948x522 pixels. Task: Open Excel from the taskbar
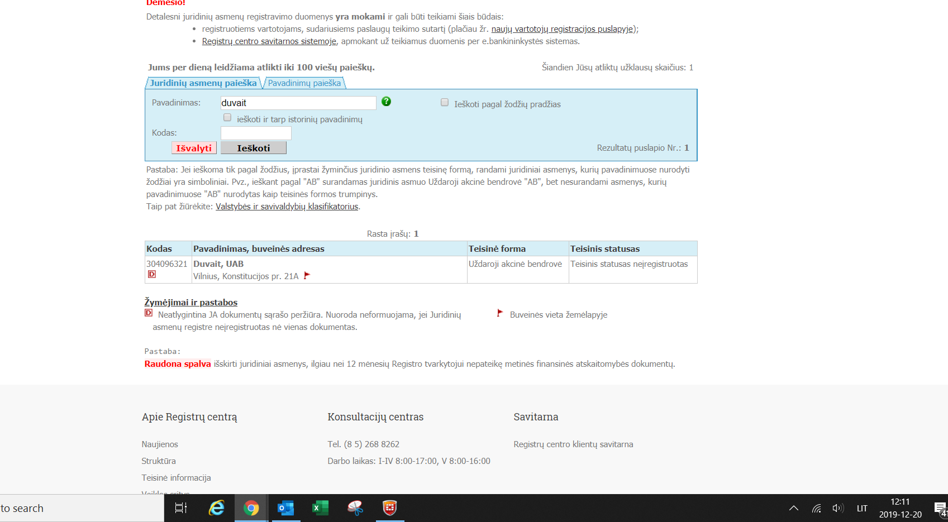coord(320,508)
